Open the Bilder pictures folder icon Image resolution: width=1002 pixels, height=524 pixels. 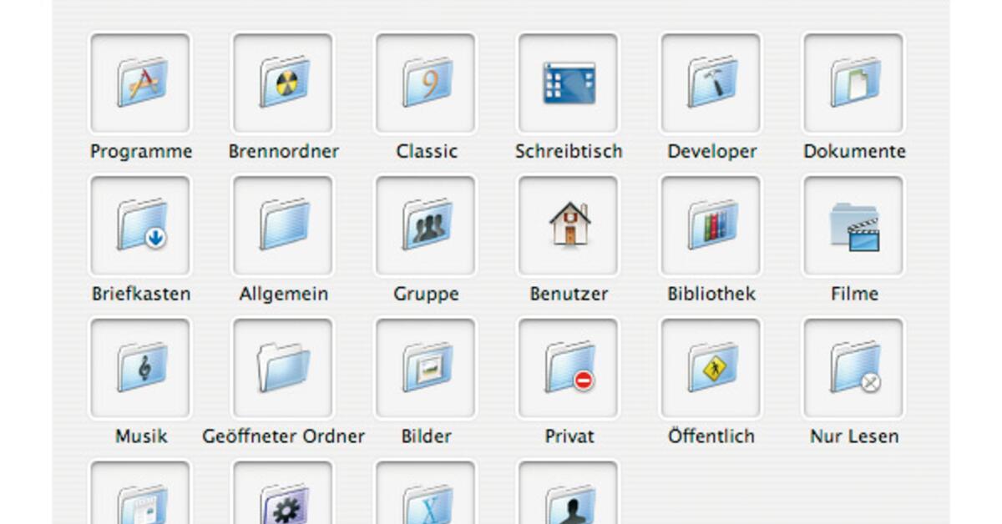(x=426, y=369)
